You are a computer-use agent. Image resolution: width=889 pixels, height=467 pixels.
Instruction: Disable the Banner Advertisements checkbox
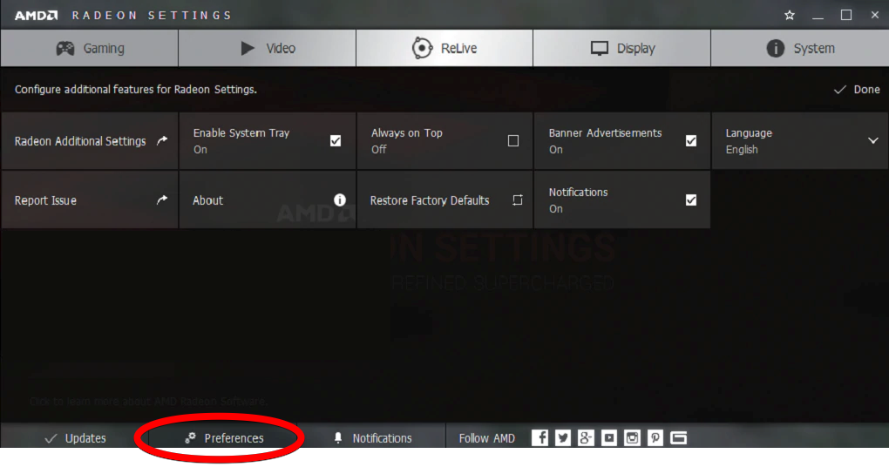pyautogui.click(x=690, y=140)
